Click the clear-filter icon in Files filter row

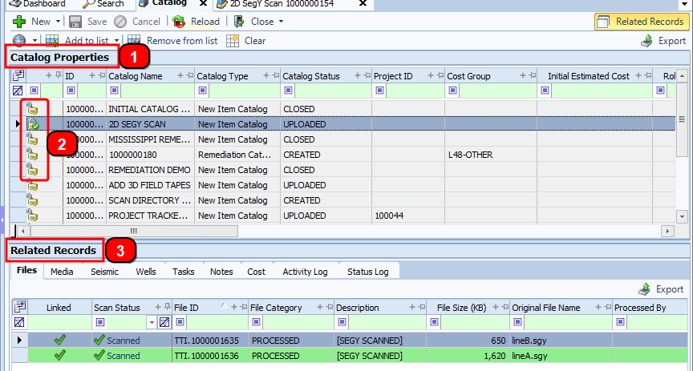tap(19, 322)
